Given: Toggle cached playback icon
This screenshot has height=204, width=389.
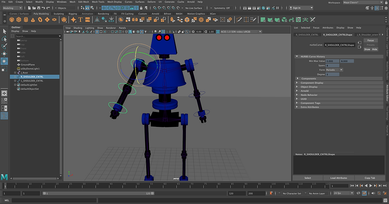Looking at the screenshot, I should pos(364,193).
